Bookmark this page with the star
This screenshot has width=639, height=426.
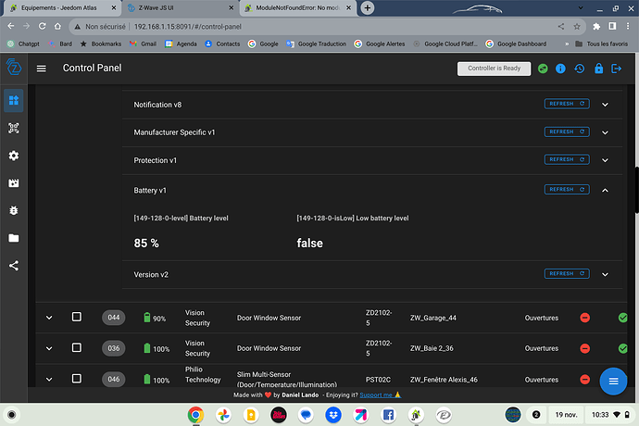(577, 27)
